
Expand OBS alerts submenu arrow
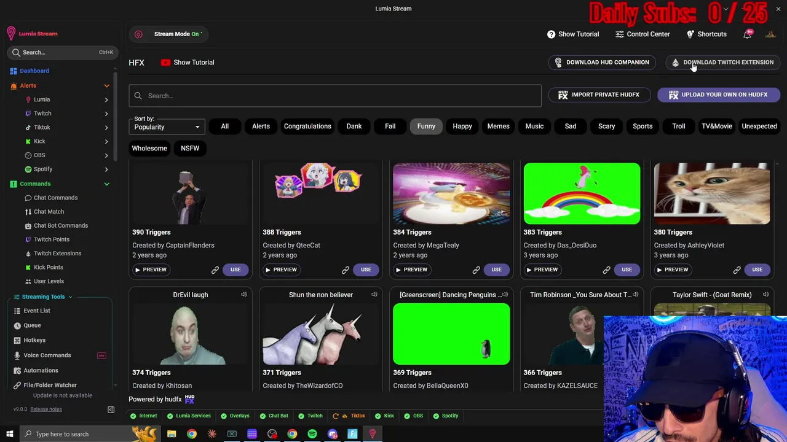pyautogui.click(x=106, y=155)
